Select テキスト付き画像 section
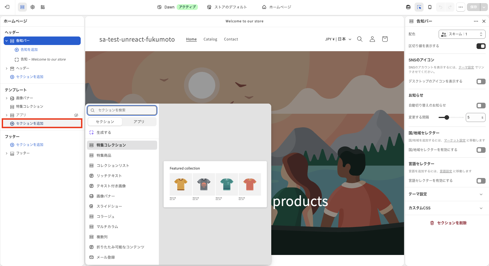The height and width of the screenshot is (266, 489). click(x=122, y=186)
